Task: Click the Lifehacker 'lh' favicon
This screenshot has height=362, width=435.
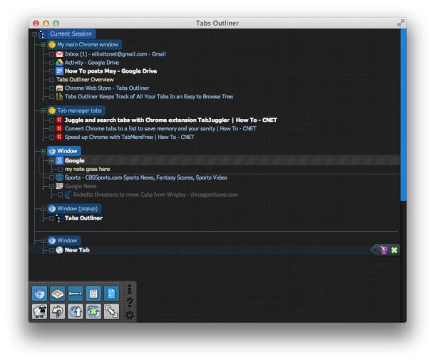Action: tap(59, 96)
